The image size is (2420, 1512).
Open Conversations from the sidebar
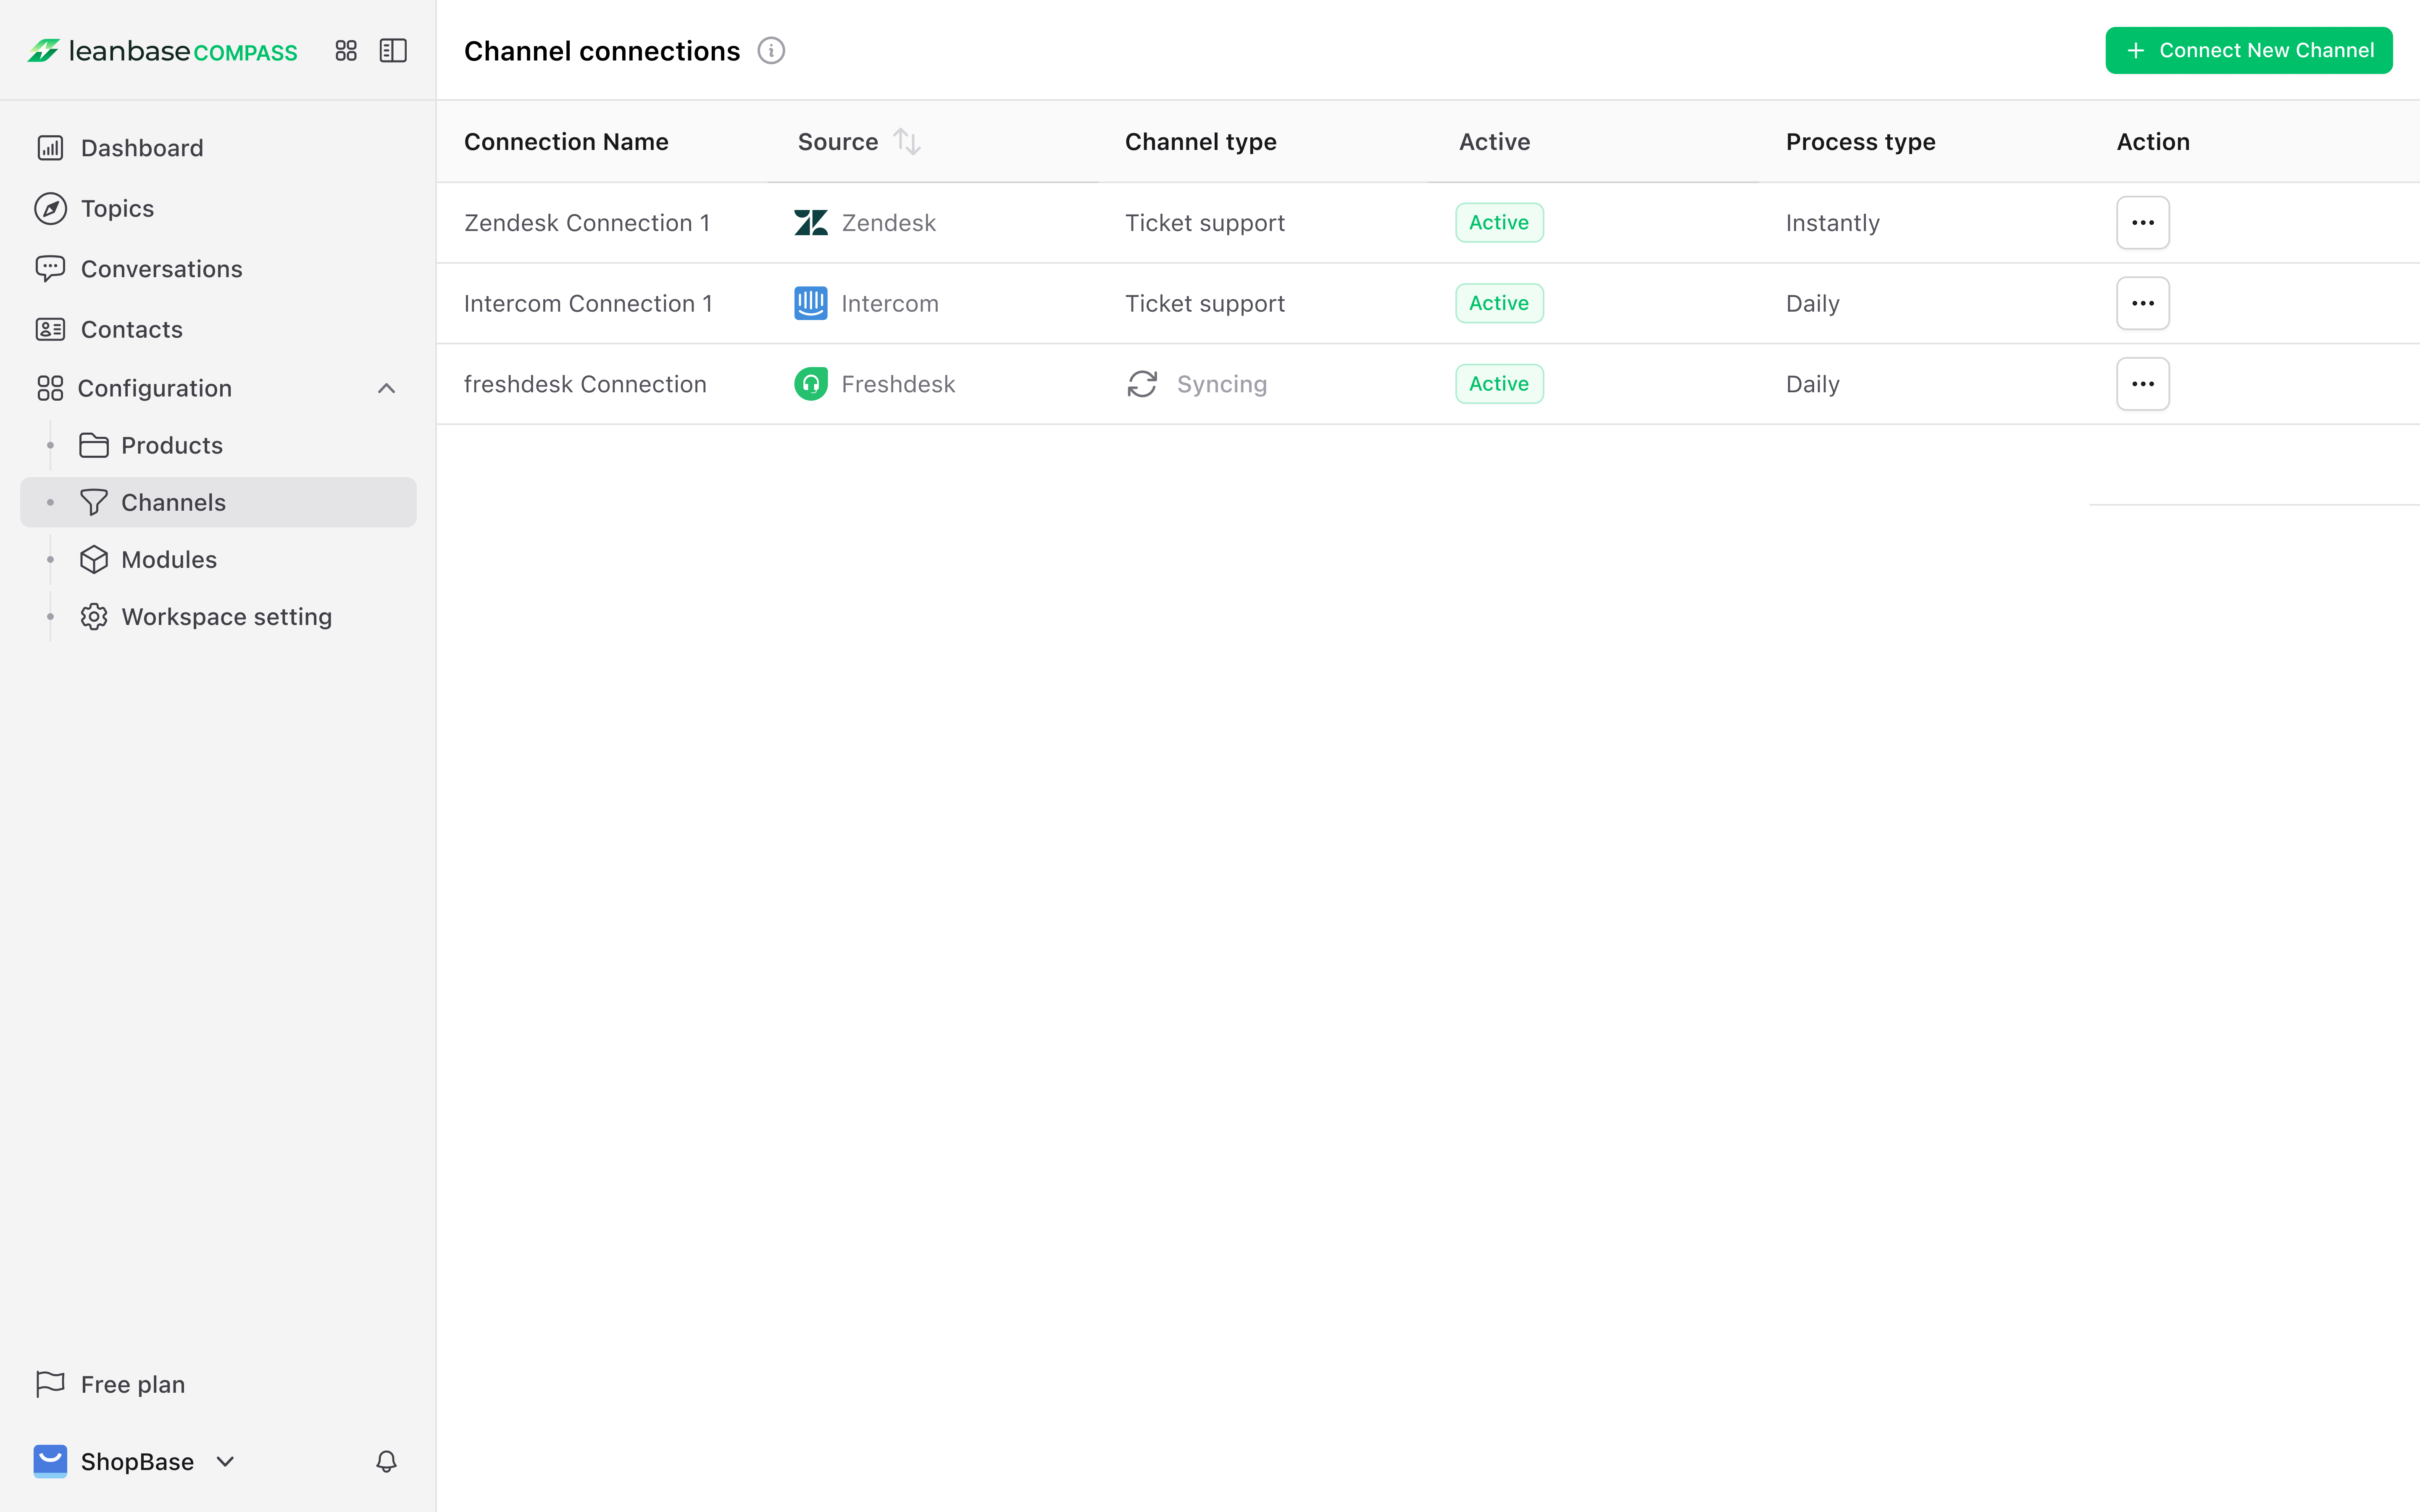[161, 269]
